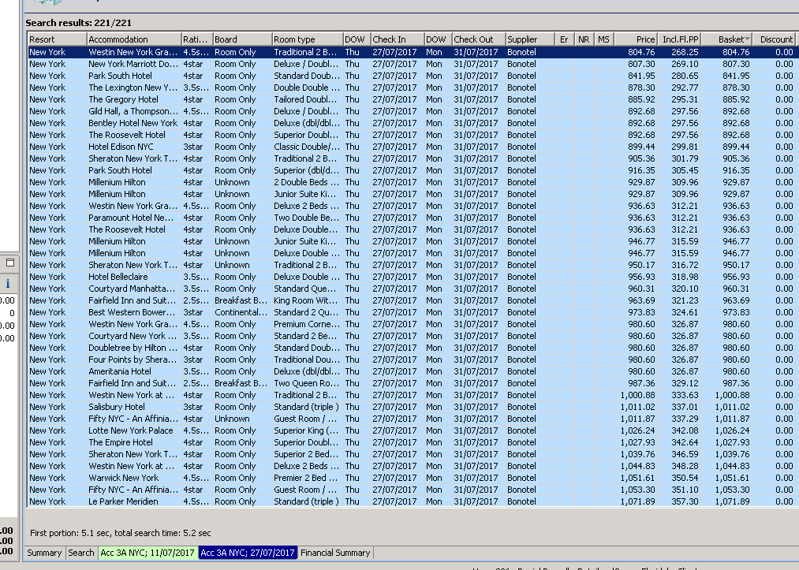Sort by Resort column header

click(x=57, y=39)
